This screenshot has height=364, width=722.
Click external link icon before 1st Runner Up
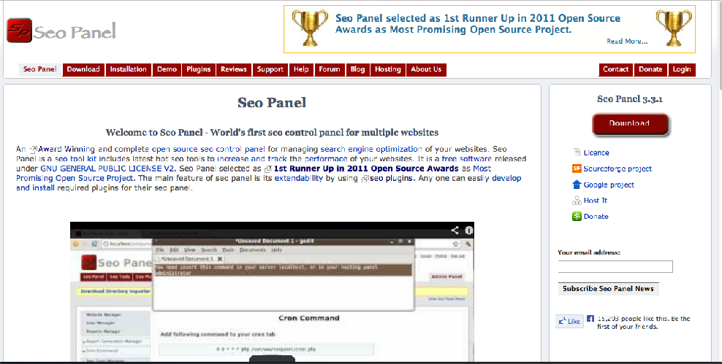click(x=268, y=169)
